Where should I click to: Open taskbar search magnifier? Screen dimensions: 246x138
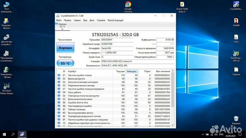13,134
